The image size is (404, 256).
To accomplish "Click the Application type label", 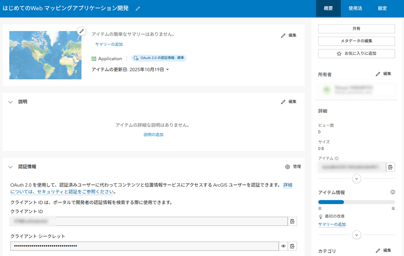I will [110, 59].
